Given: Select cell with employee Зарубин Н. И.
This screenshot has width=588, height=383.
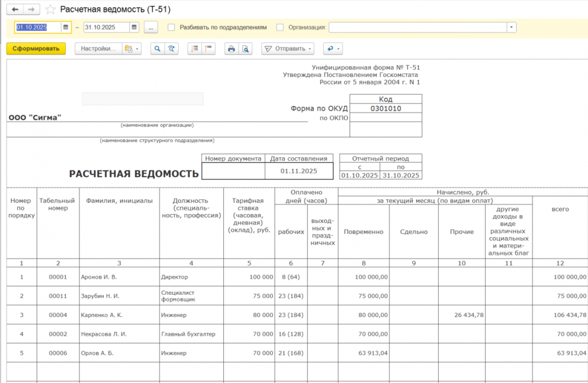Looking at the screenshot, I should click(x=119, y=296).
